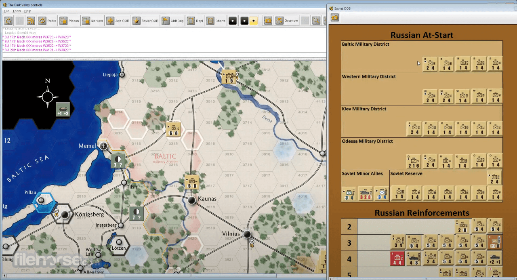Open the server connection feed icon
517x280 pixels.
click(x=31, y=21)
